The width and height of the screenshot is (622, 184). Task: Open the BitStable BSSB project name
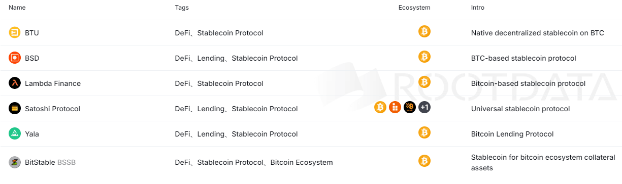[x=50, y=162]
